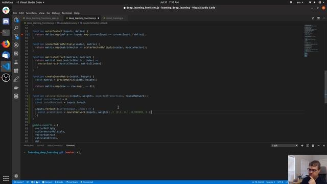The width and height of the screenshot is (327, 184).
Task: Maximize panel with the up chevron
Action: [x=318, y=146]
